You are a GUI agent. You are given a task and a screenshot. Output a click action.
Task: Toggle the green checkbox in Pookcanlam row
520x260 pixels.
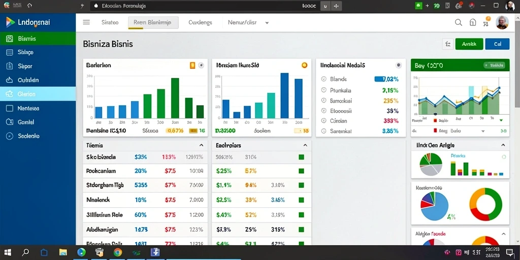click(x=301, y=171)
